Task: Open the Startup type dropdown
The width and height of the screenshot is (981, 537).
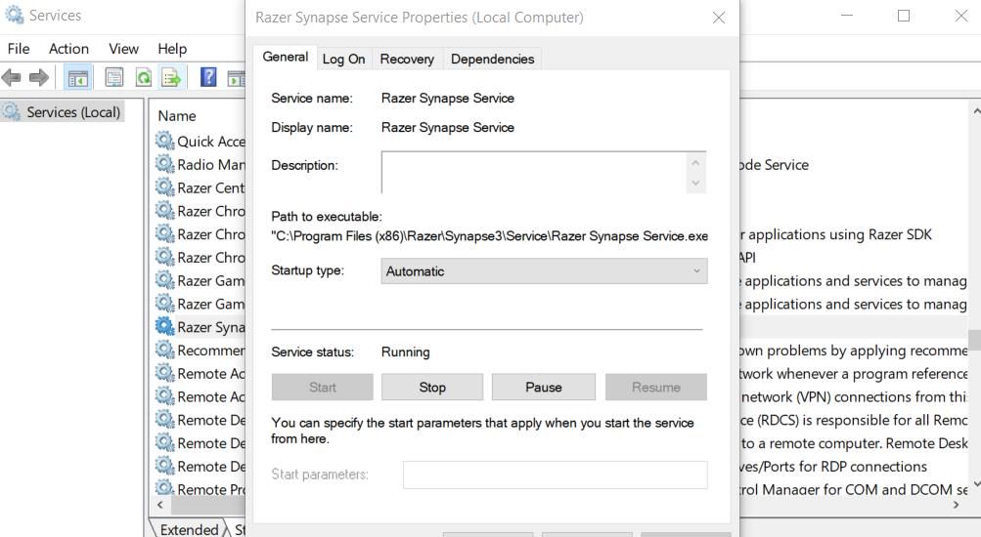Action: [x=543, y=271]
